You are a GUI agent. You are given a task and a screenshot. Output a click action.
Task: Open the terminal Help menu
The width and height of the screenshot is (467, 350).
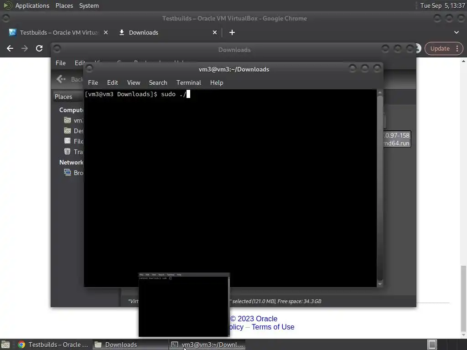(217, 82)
